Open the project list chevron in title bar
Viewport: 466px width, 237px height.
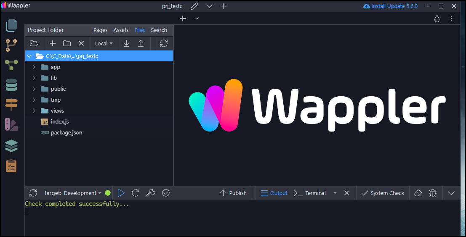click(210, 6)
